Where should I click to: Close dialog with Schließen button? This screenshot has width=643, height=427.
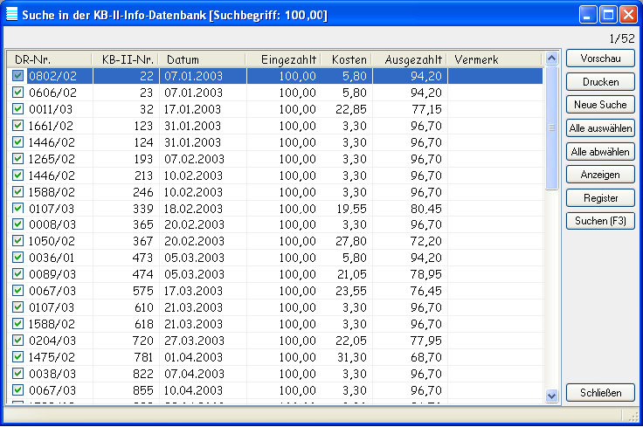click(x=600, y=393)
